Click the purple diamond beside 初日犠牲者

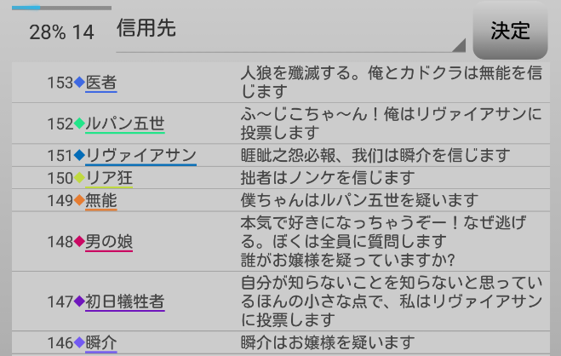pyautogui.click(x=79, y=301)
